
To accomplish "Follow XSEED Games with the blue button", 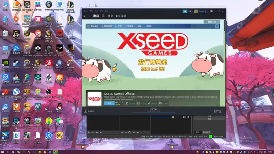I will point(109,103).
